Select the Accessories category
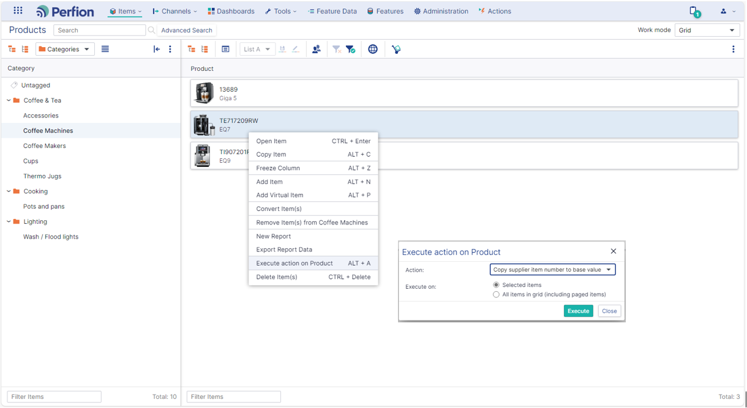 (x=41, y=116)
